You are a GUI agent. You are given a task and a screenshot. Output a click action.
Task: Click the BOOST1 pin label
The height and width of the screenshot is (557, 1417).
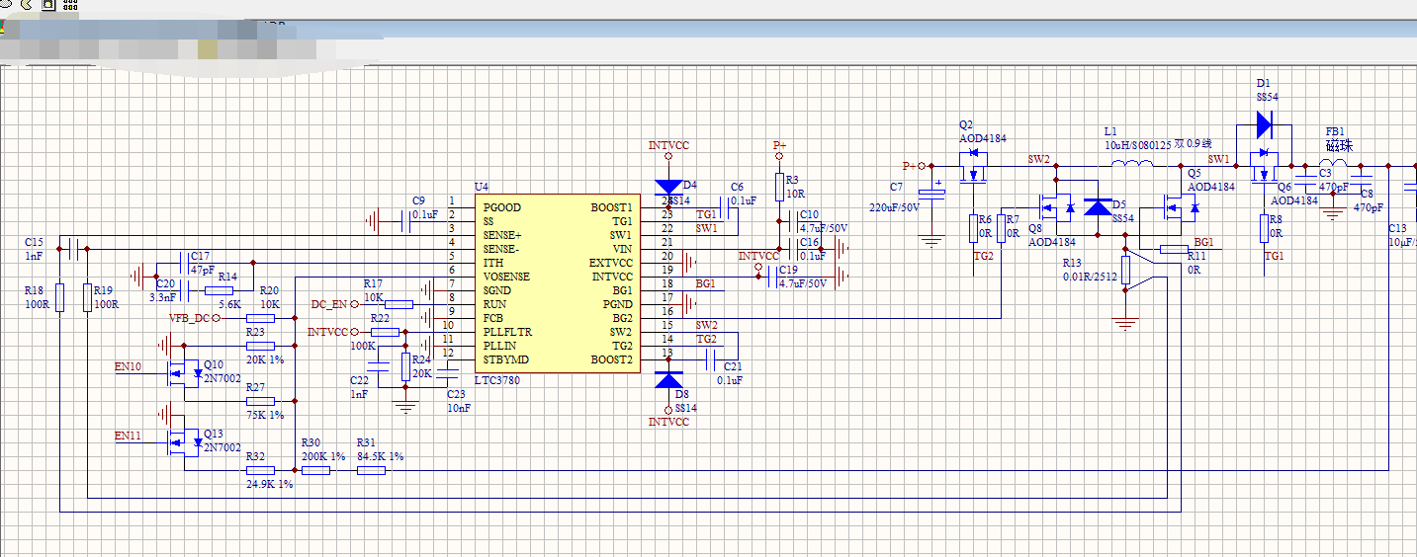(611, 208)
